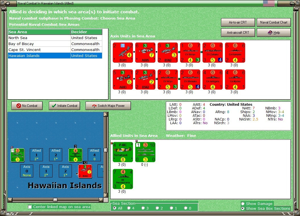This screenshot has width=300, height=216.
Task: Select the Bay of Biscay row
Action: pos(55,44)
